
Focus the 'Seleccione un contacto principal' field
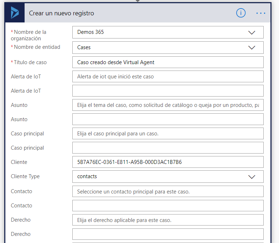[167, 191]
